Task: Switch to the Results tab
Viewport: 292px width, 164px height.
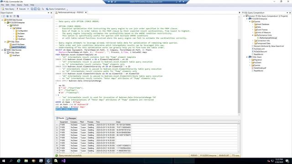Action: (x=60, y=118)
